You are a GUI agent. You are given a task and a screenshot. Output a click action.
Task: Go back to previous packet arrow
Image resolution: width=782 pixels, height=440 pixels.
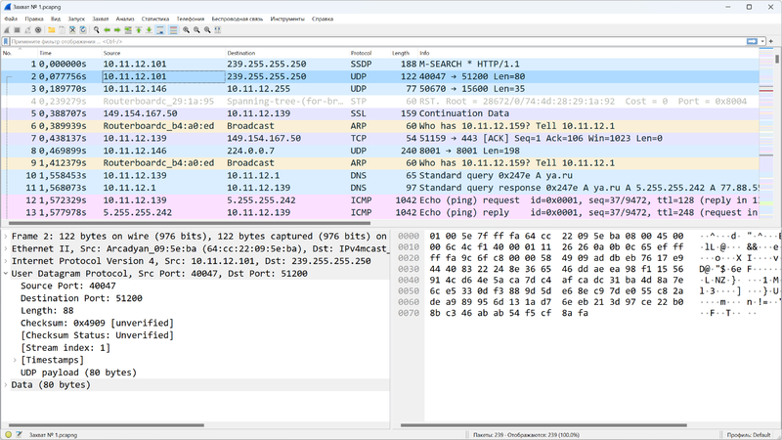click(107, 30)
